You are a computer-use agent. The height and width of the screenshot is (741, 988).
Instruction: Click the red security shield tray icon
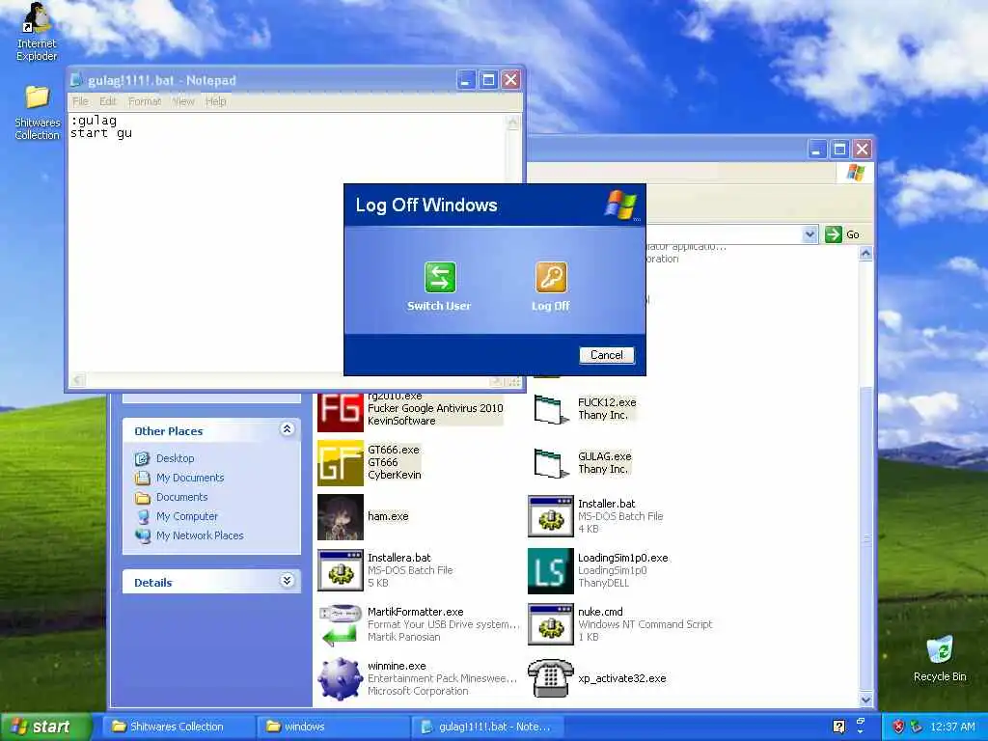899,727
